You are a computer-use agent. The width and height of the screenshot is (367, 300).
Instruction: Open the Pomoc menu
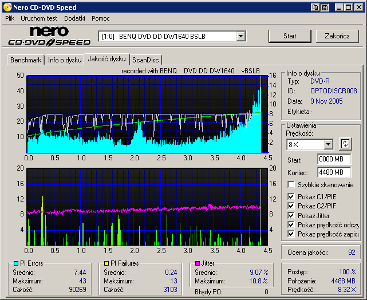coord(101,18)
